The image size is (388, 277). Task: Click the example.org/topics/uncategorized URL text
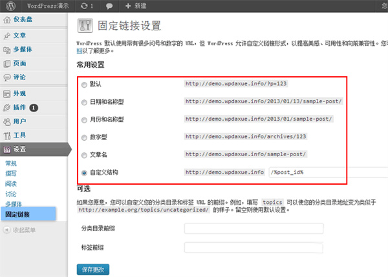point(144,210)
